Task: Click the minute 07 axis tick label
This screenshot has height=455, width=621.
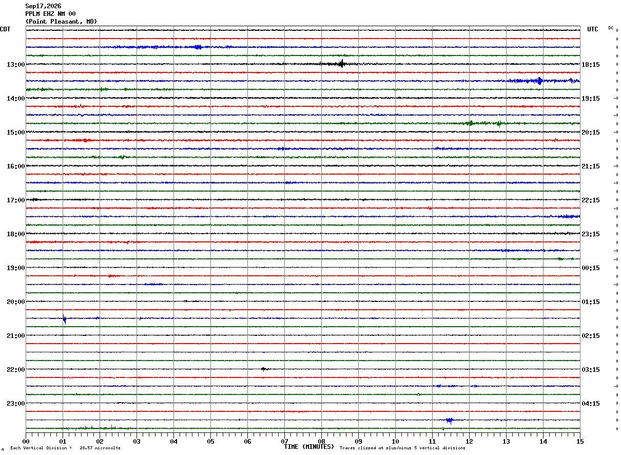Action: point(284,441)
